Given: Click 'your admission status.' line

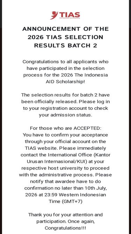Looking at the screenshot, I should (x=66, y=115).
